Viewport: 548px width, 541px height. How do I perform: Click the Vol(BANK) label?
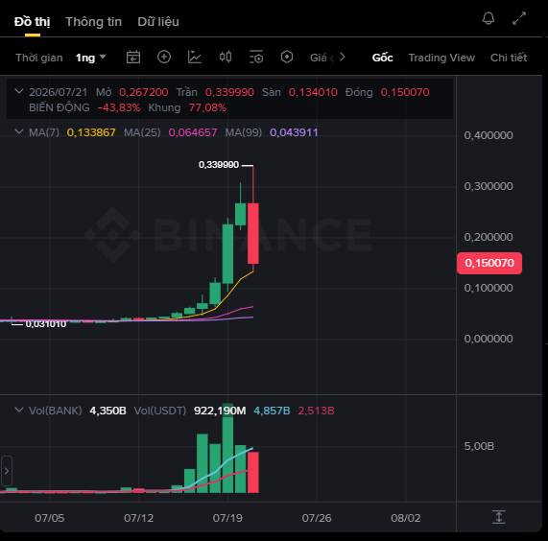[x=56, y=411]
